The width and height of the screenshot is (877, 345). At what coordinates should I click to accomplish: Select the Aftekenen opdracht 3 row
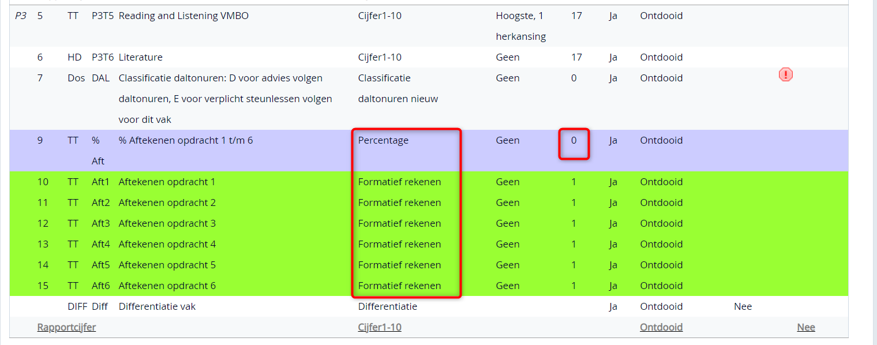[429, 223]
